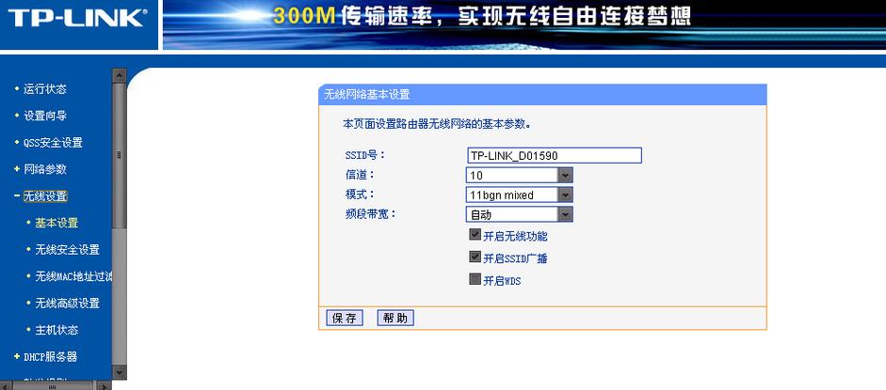Image resolution: width=886 pixels, height=390 pixels.
Task: Open 运行状态 in the sidebar
Action: (x=44, y=89)
